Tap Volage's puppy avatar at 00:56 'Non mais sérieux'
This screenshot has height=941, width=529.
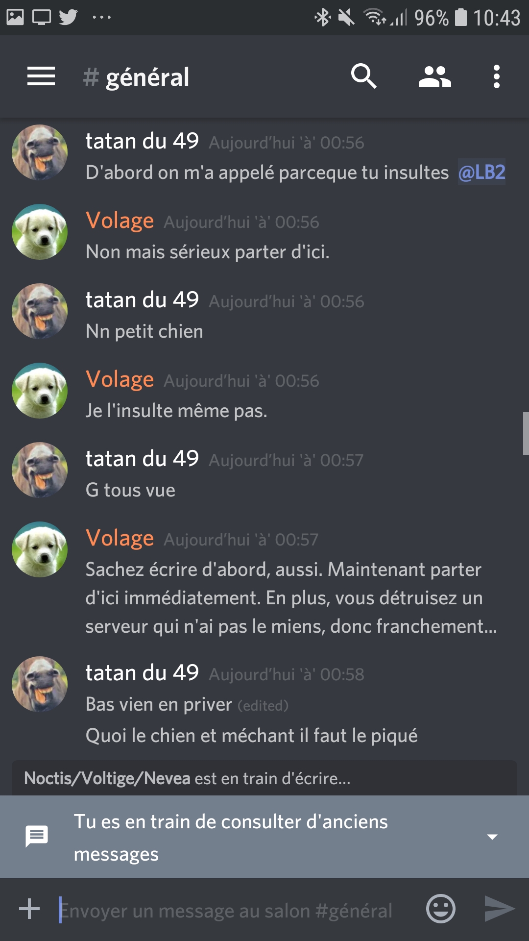tap(40, 232)
